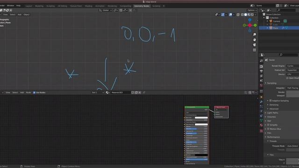Open the Particles properties tab icon
This screenshot has width=299, height=168.
(261, 106)
